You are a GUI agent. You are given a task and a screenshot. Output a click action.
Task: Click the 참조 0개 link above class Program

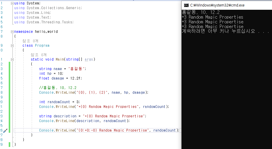pyautogui.click(x=30, y=41)
